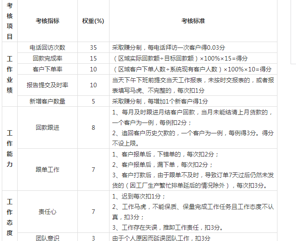This screenshot has height=241, width=296.
Task: Select the header cell '权重(%)'
Action: coord(93,21)
